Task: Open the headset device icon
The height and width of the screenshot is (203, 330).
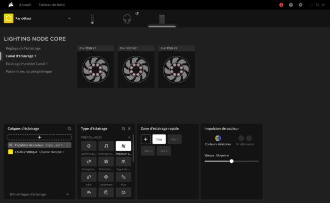Action: (127, 19)
